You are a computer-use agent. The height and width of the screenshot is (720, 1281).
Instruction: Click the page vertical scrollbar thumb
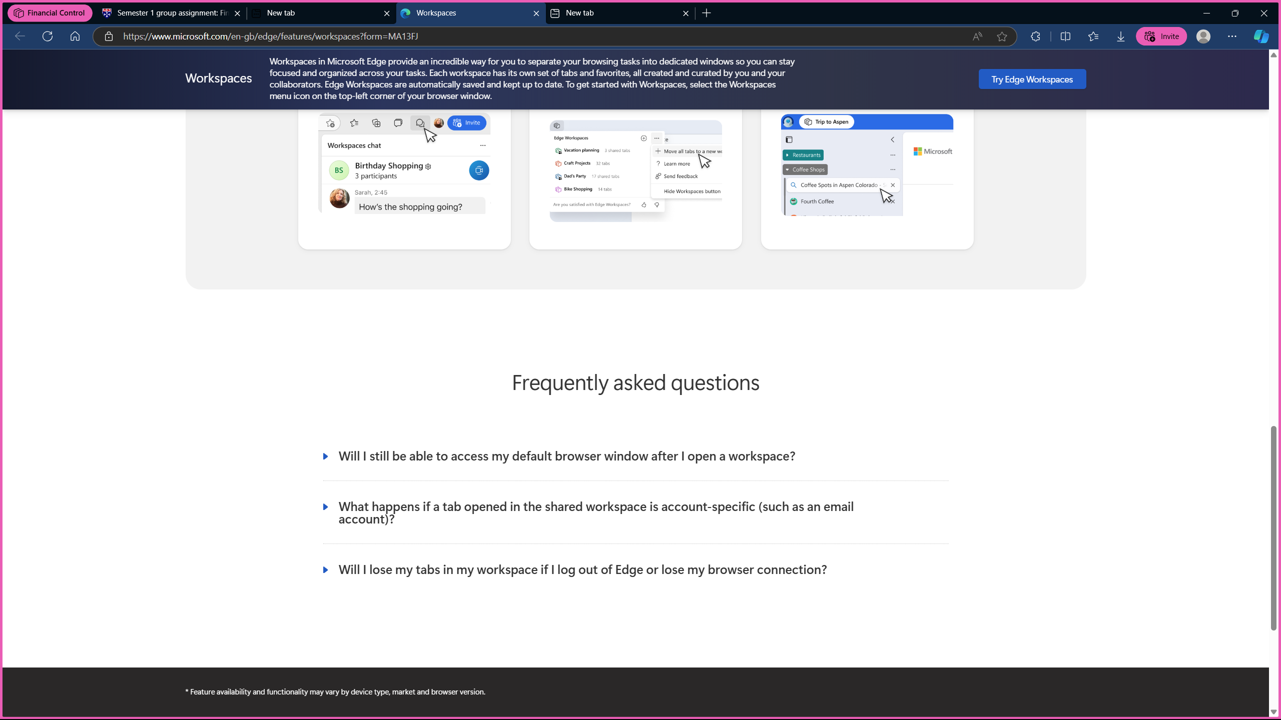pyautogui.click(x=1274, y=528)
